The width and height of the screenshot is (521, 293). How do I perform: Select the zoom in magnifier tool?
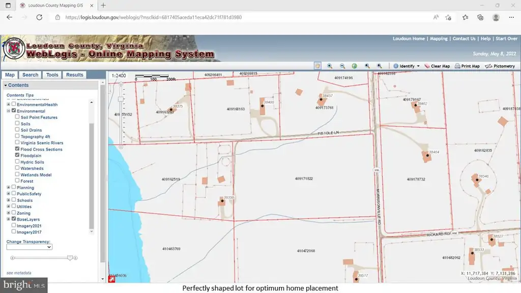330,66
